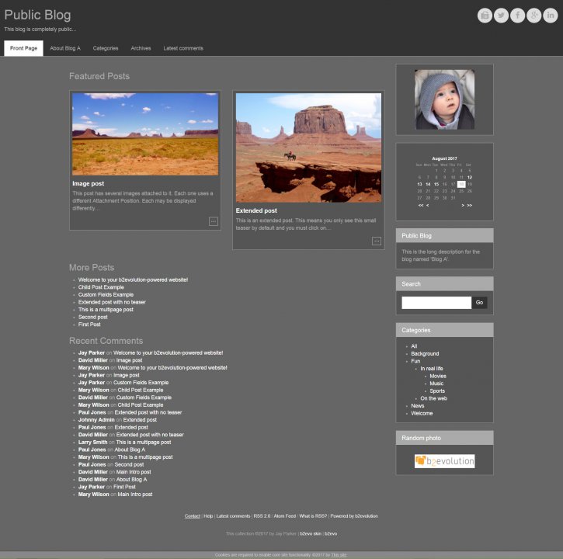Open Child Post Example in More Posts
563x559 pixels.
(101, 287)
